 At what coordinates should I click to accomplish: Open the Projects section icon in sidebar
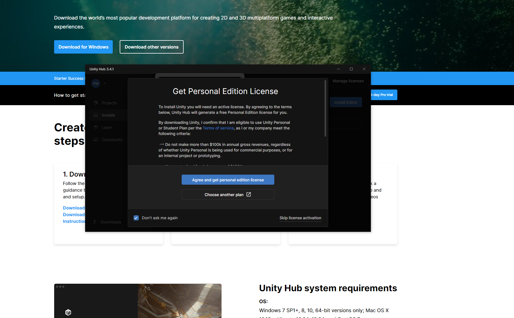point(96,103)
